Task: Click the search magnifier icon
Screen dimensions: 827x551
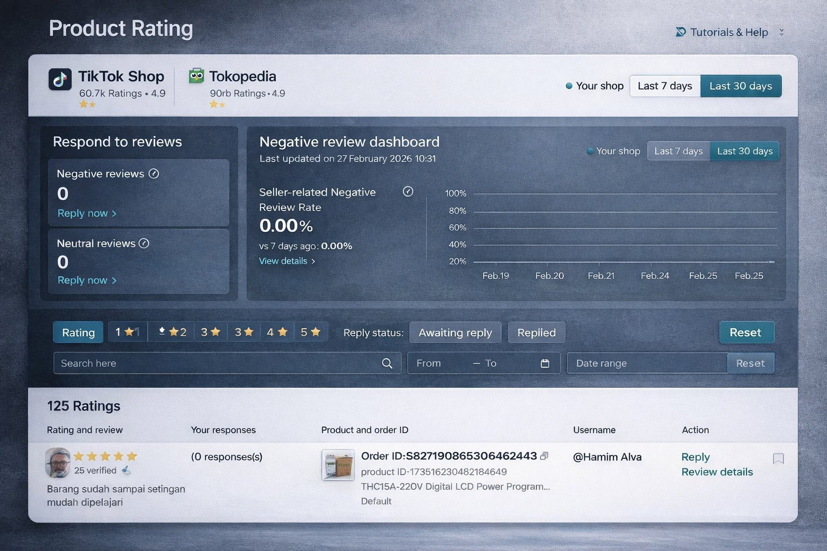Action: (387, 363)
